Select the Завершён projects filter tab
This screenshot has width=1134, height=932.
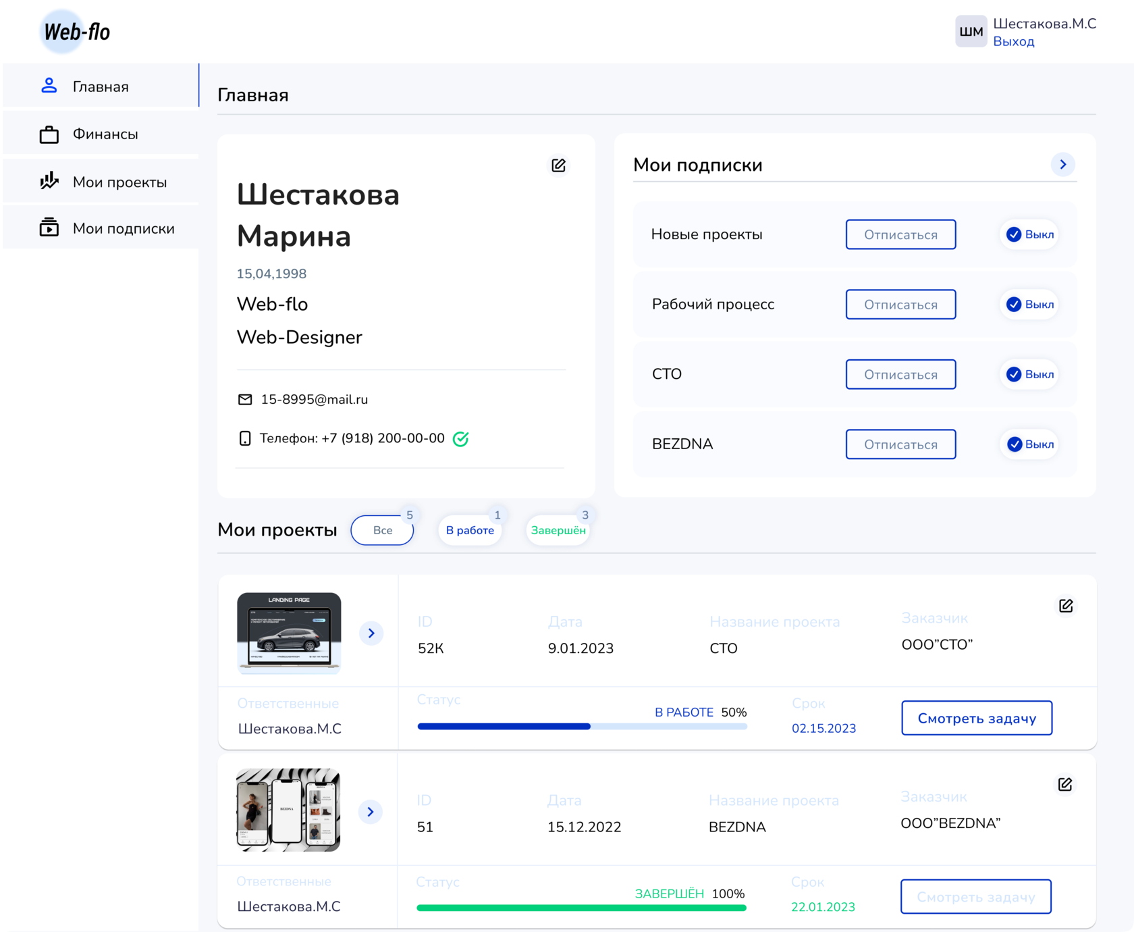click(558, 530)
